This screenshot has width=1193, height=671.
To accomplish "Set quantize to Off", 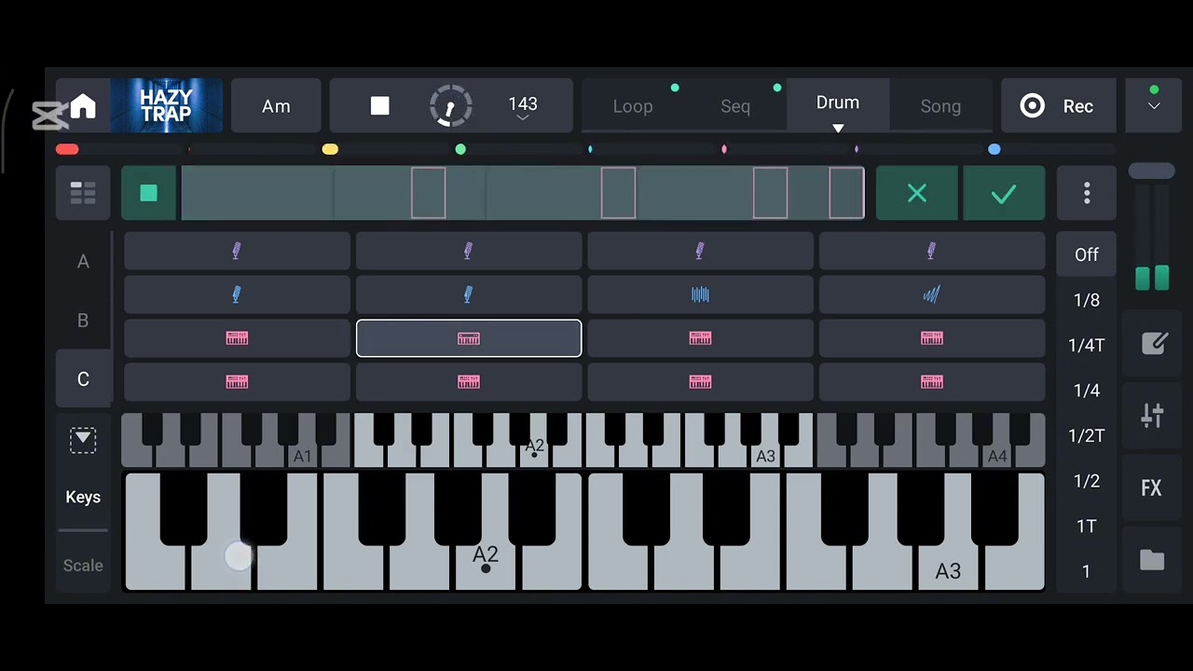I will pos(1087,254).
